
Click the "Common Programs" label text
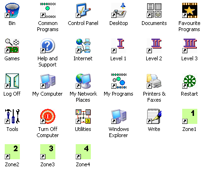coord(48,26)
